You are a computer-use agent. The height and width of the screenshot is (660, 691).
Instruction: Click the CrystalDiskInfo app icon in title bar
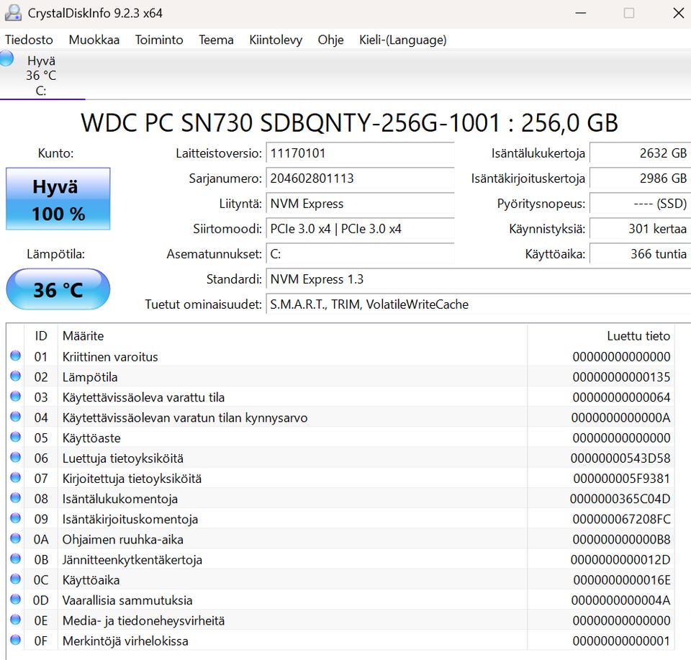(x=13, y=13)
